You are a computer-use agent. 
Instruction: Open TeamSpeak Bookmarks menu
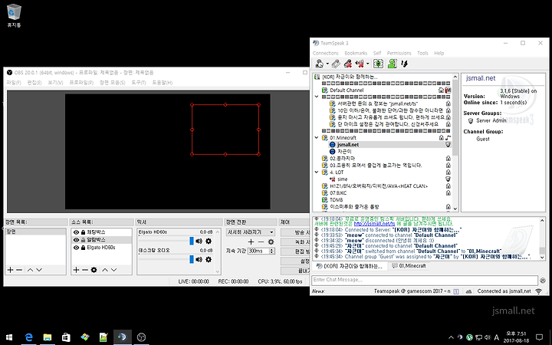click(356, 53)
